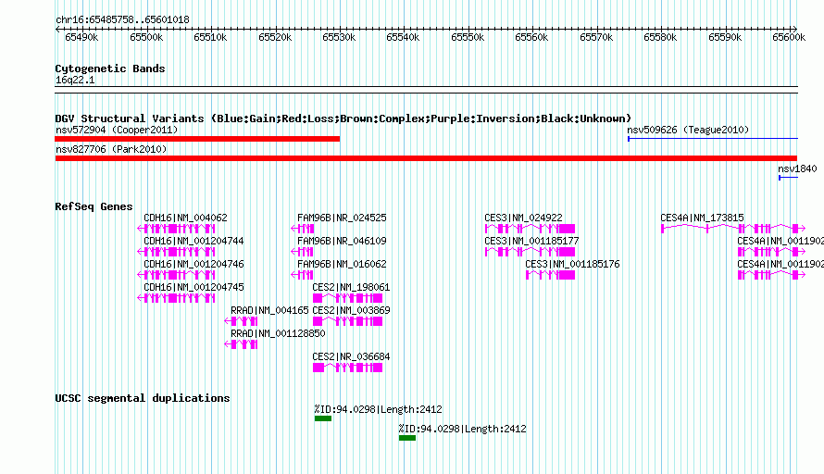The height and width of the screenshot is (474, 824).
Task: Select the CES3|NM_001185176 transcript glyph
Action: click(x=550, y=275)
